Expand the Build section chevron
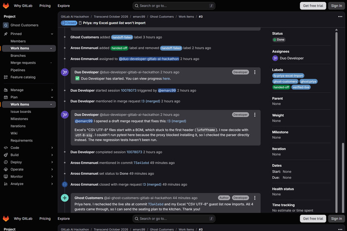Screen dimensions: 347x231 [52, 155]
